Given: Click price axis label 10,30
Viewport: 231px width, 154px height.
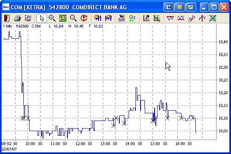Looking at the screenshot, I should click(x=223, y=67).
